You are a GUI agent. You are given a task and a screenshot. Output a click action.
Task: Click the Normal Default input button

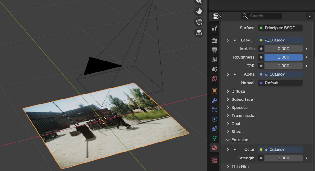280,83
